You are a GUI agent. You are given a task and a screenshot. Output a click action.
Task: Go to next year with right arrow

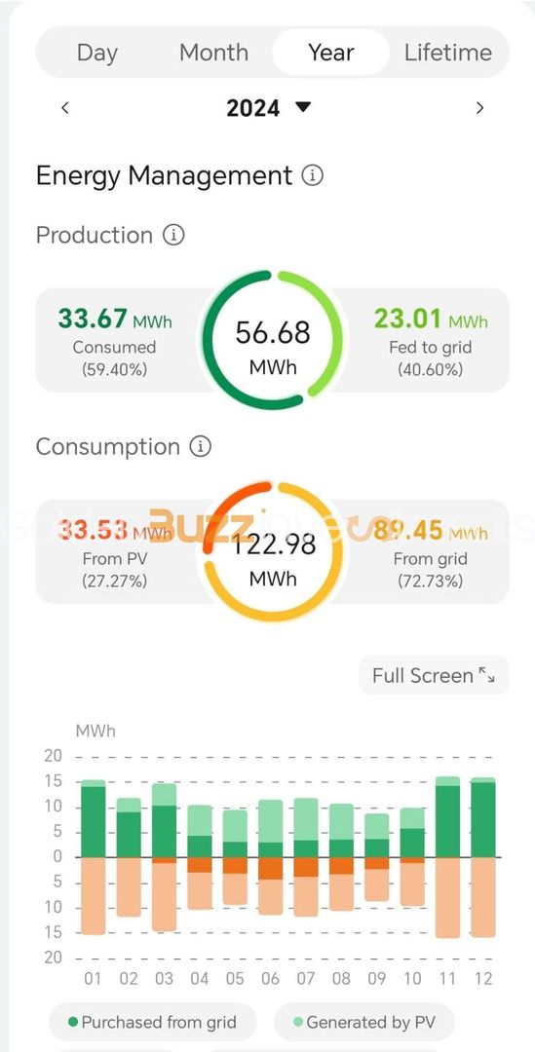pos(479,108)
